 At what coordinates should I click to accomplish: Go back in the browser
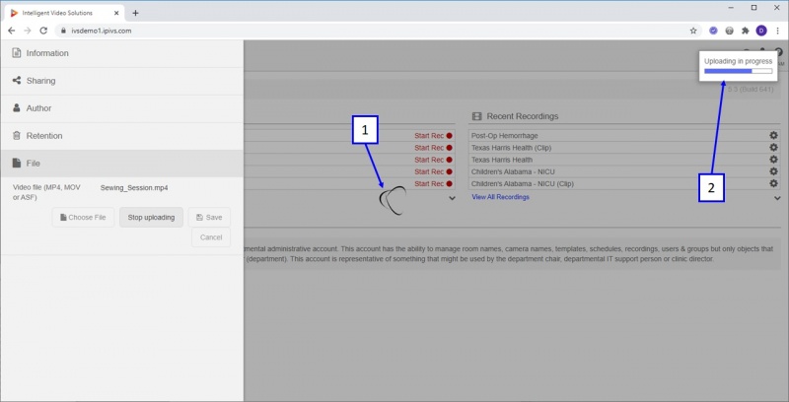12,31
